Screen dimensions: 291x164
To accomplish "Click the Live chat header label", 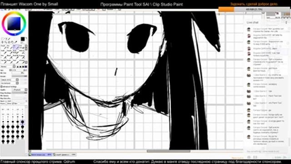I will pyautogui.click(x=252, y=22).
